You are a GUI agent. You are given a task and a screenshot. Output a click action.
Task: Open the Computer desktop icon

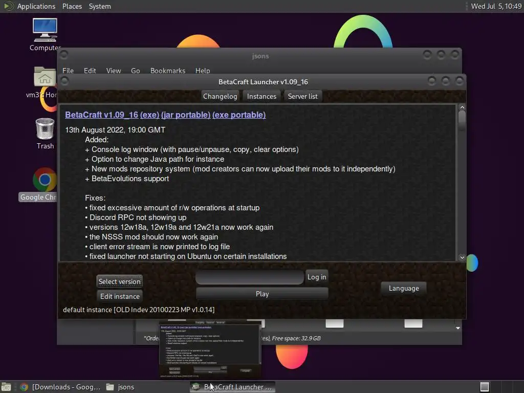pos(45,35)
